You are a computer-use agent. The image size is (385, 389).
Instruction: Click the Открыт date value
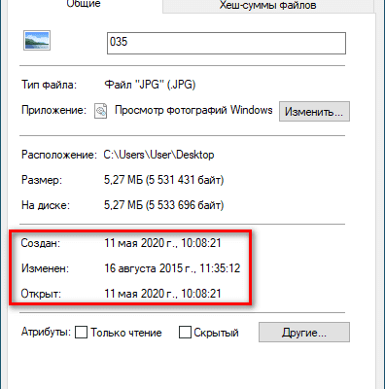point(162,294)
